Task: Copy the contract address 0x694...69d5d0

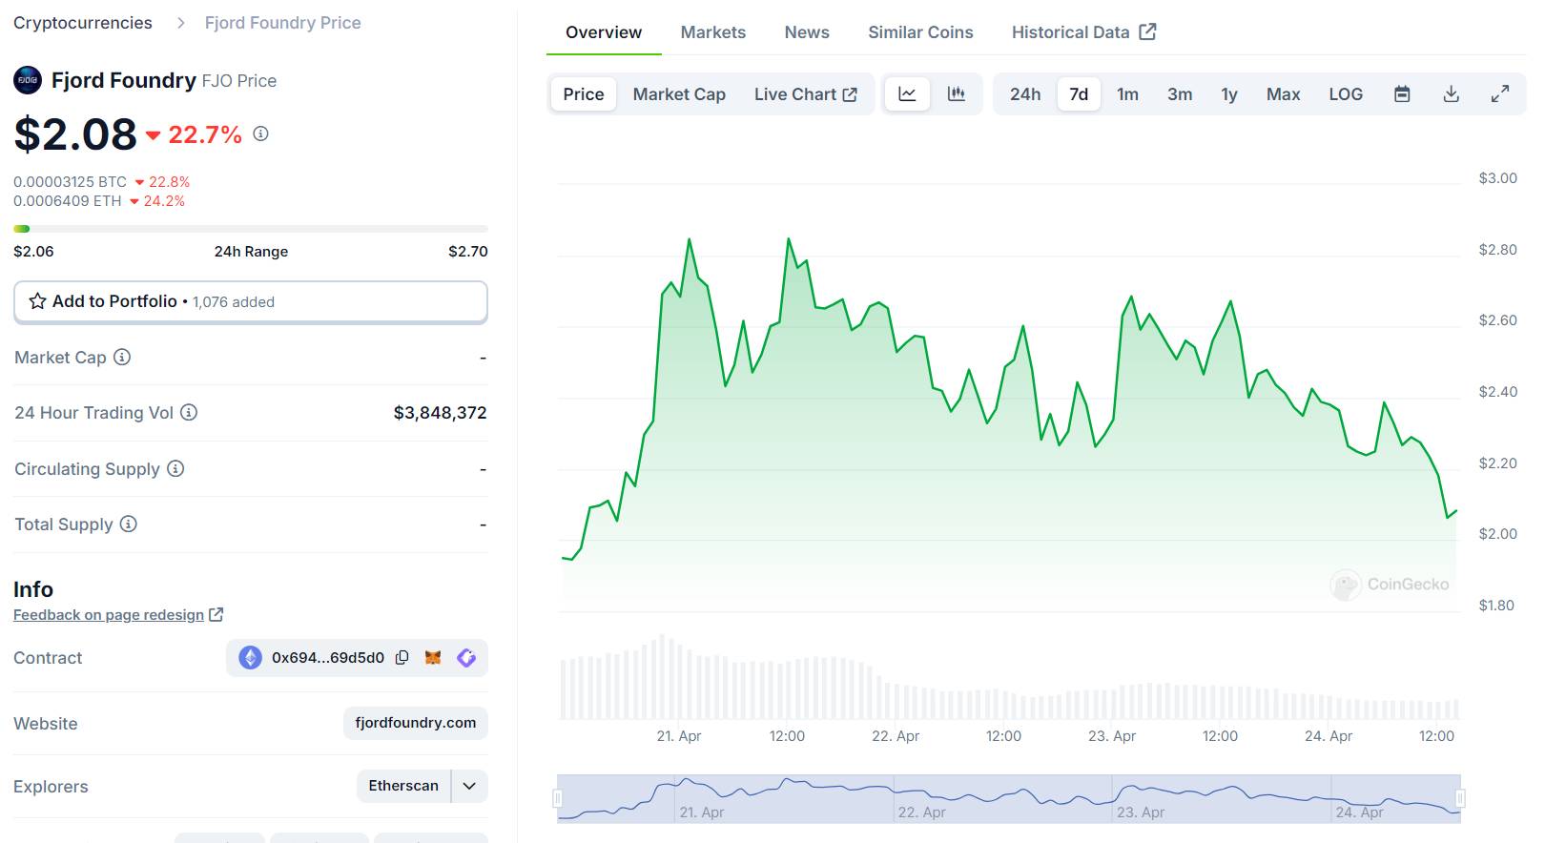Action: coord(402,657)
